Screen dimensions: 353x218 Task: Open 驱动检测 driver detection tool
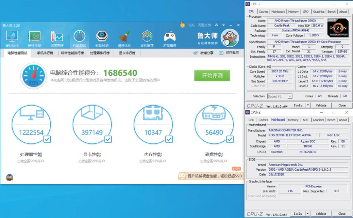[x=102, y=37]
